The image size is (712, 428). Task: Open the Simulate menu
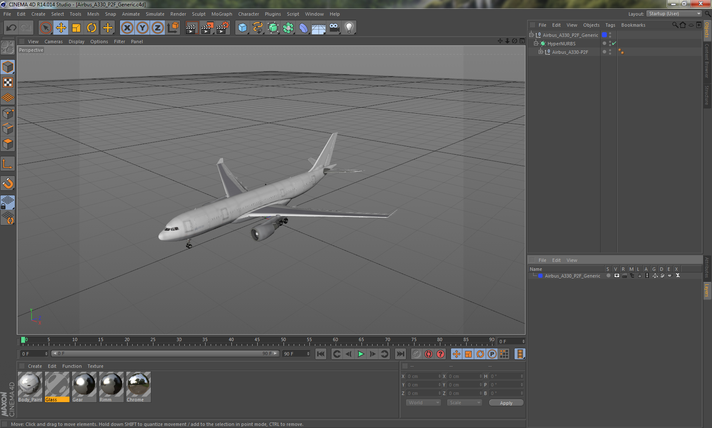click(155, 14)
